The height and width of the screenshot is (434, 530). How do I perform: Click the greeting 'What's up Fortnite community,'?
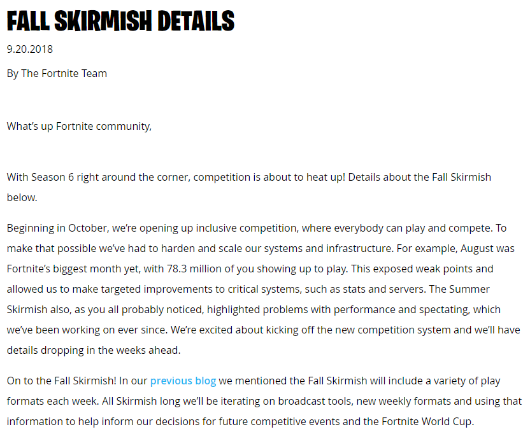[79, 126]
